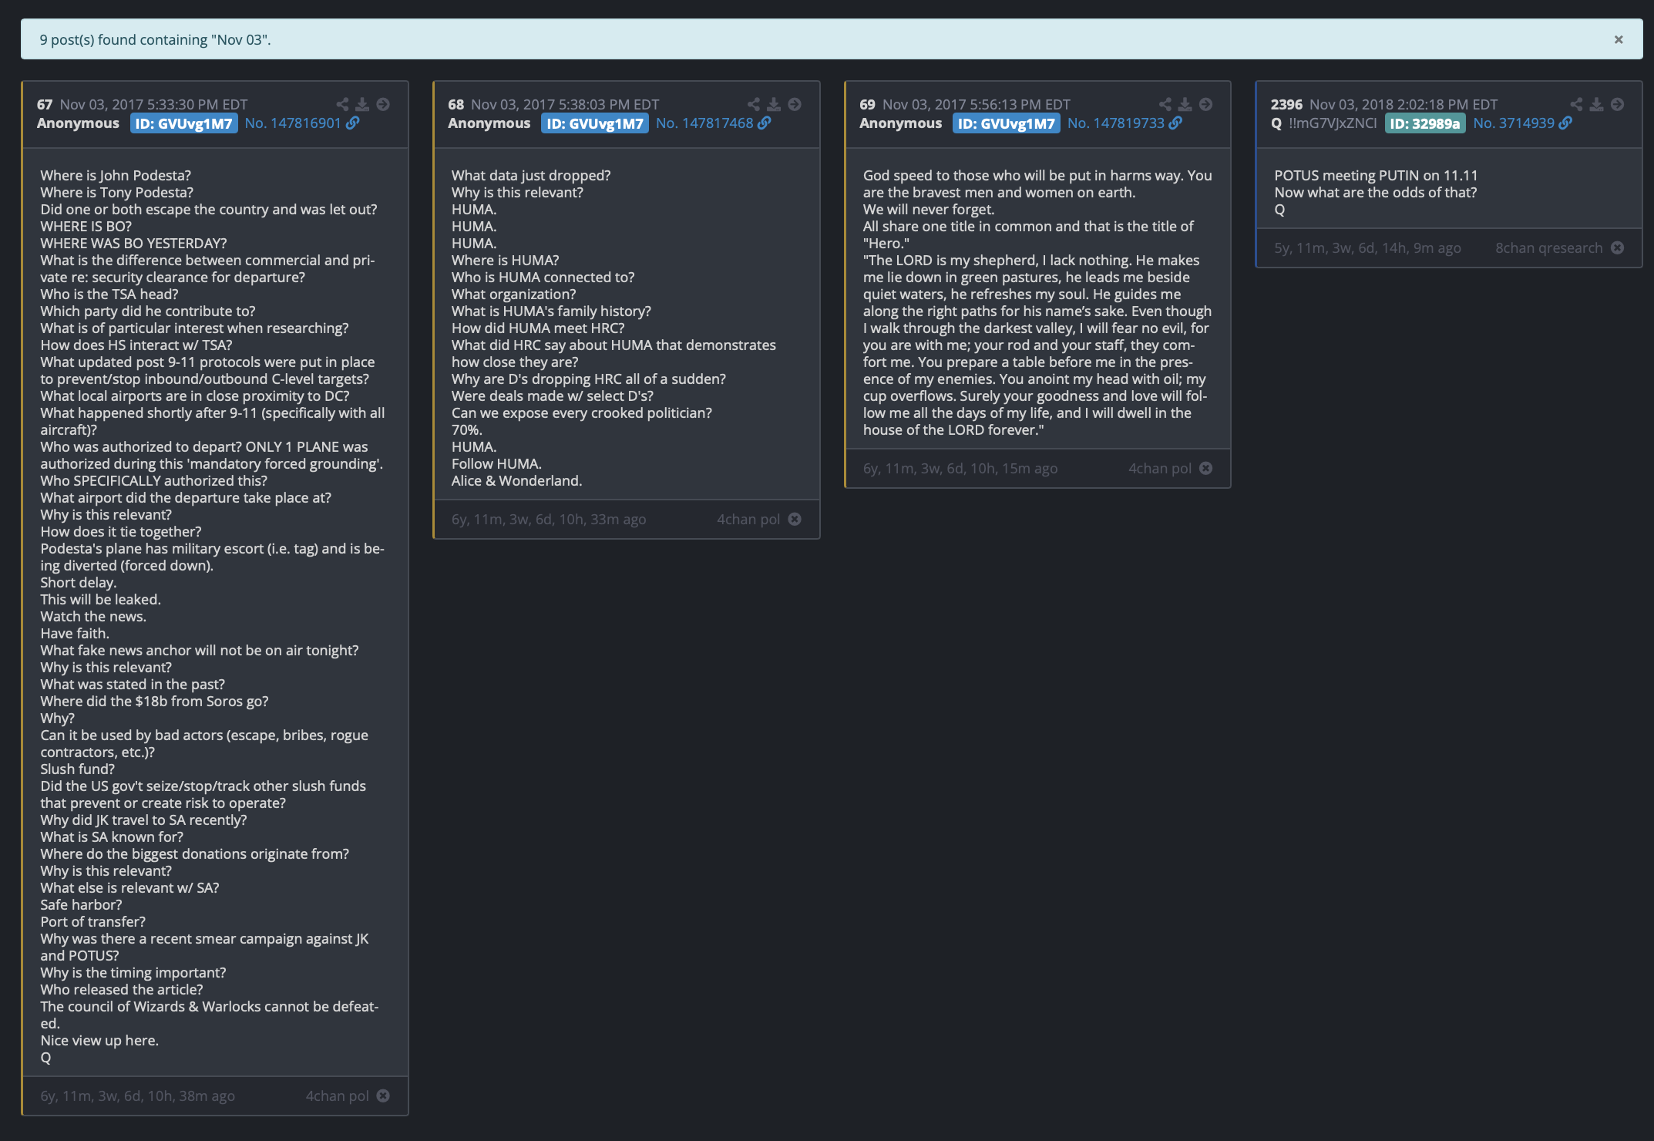Open source link No. 147819733

point(1116,123)
